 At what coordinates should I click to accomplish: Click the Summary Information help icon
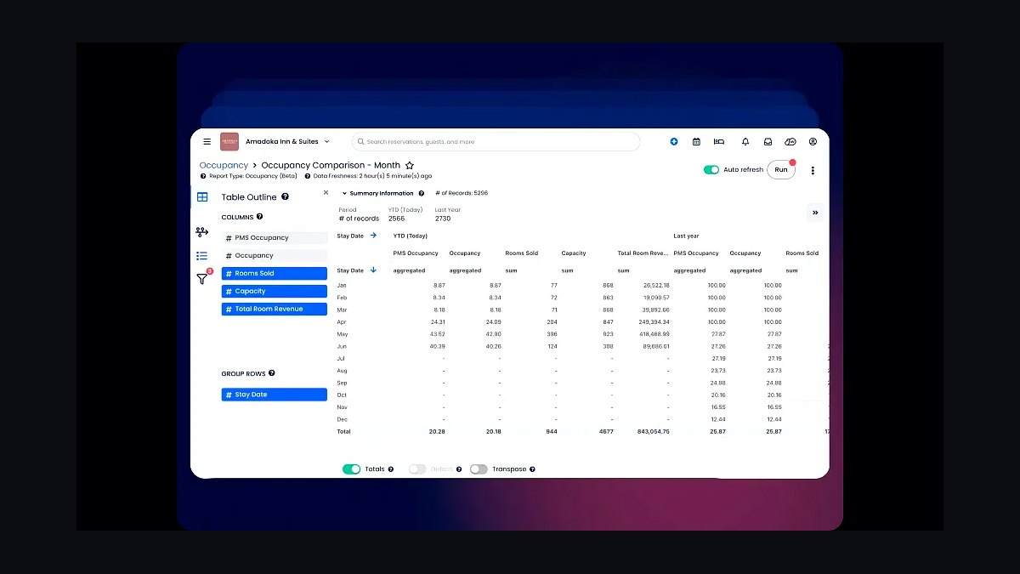click(x=422, y=193)
